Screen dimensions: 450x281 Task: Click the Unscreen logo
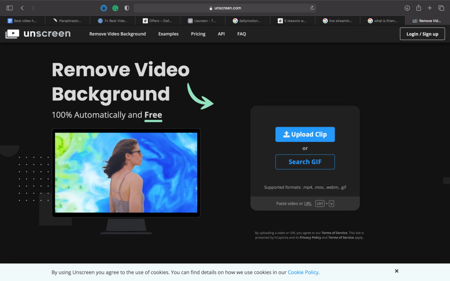tap(38, 34)
